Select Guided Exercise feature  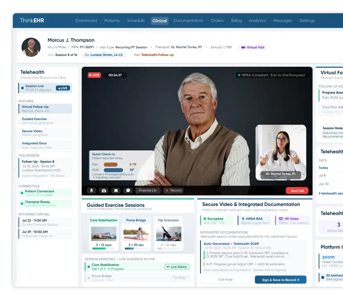[45, 121]
